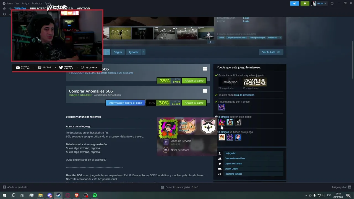Select the yellow backrooms screenshot thumbnail
Image resolution: width=354 pixels, height=199 pixels.
pyautogui.click(x=120, y=33)
